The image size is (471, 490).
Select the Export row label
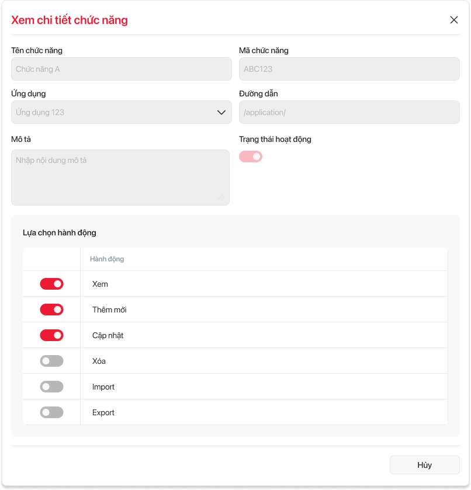coord(103,412)
